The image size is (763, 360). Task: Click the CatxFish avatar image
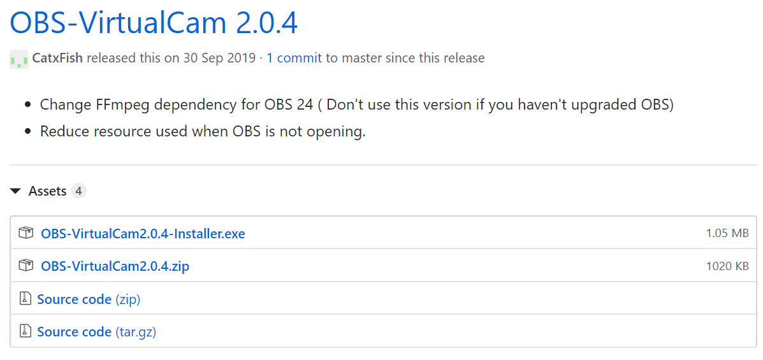19,59
